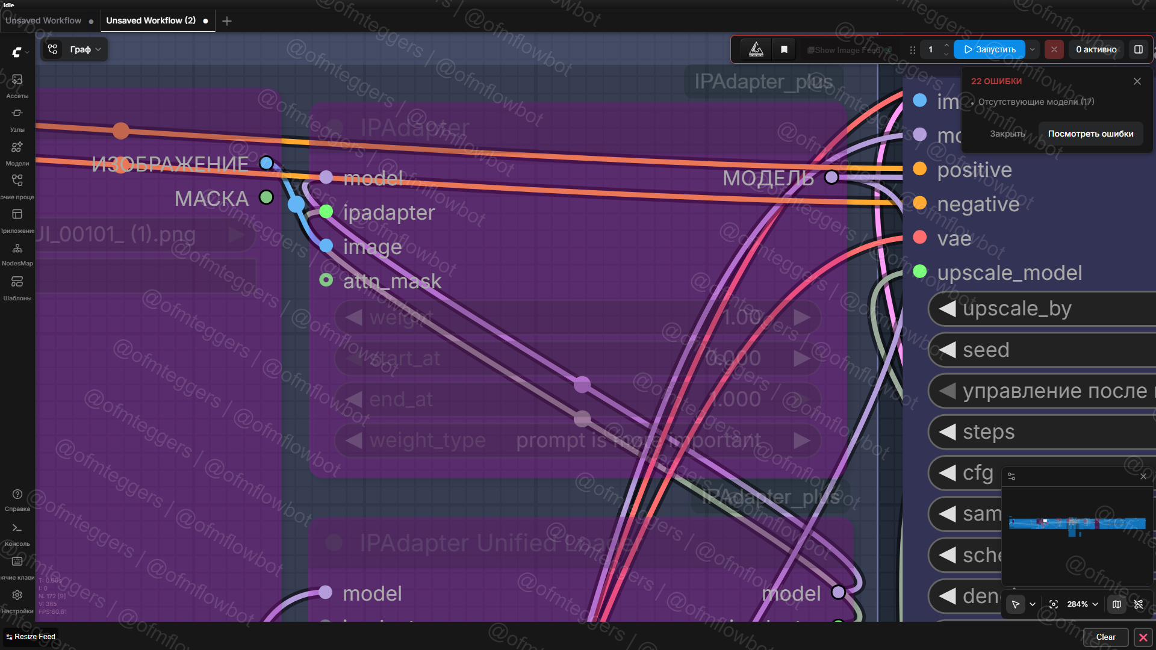Click the fit-view icon beside the zoom percentage
The height and width of the screenshot is (650, 1156).
(x=1054, y=604)
